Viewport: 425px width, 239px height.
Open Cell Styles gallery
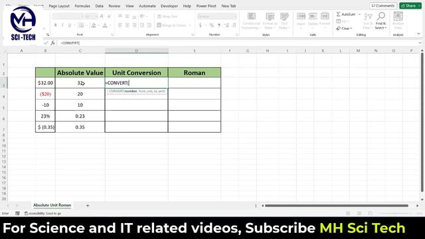tap(284, 21)
